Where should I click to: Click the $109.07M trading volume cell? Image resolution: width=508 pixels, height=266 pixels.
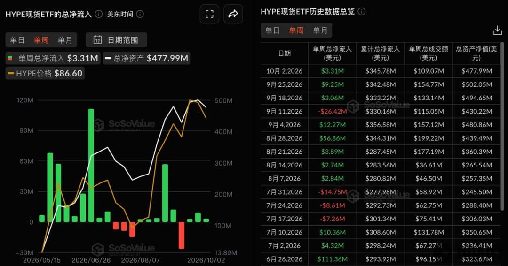(429, 71)
